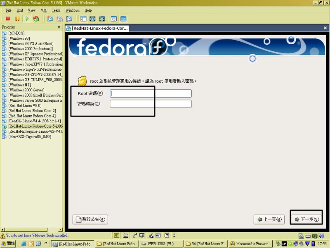Select [CentOS-Linux-V4.4-i386-bin1-4] favorite
This screenshot has width=330, height=248.
[x=35, y=121]
